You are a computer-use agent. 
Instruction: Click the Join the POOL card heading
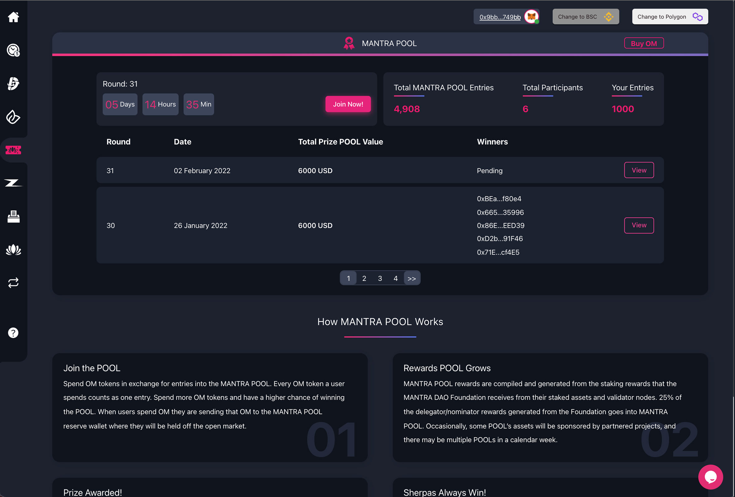[92, 368]
